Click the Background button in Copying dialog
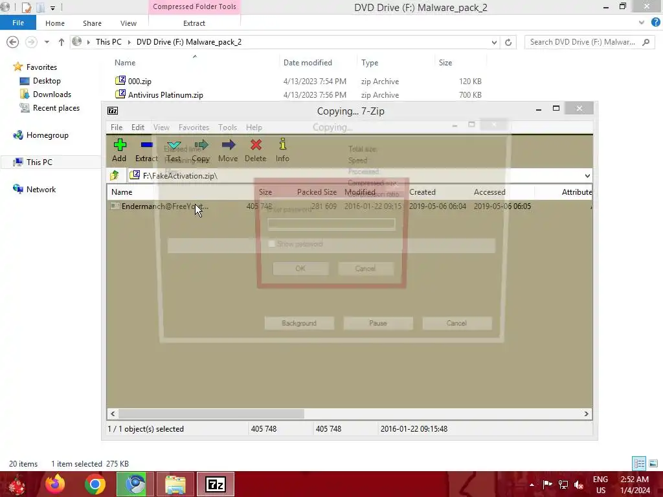 (299, 324)
